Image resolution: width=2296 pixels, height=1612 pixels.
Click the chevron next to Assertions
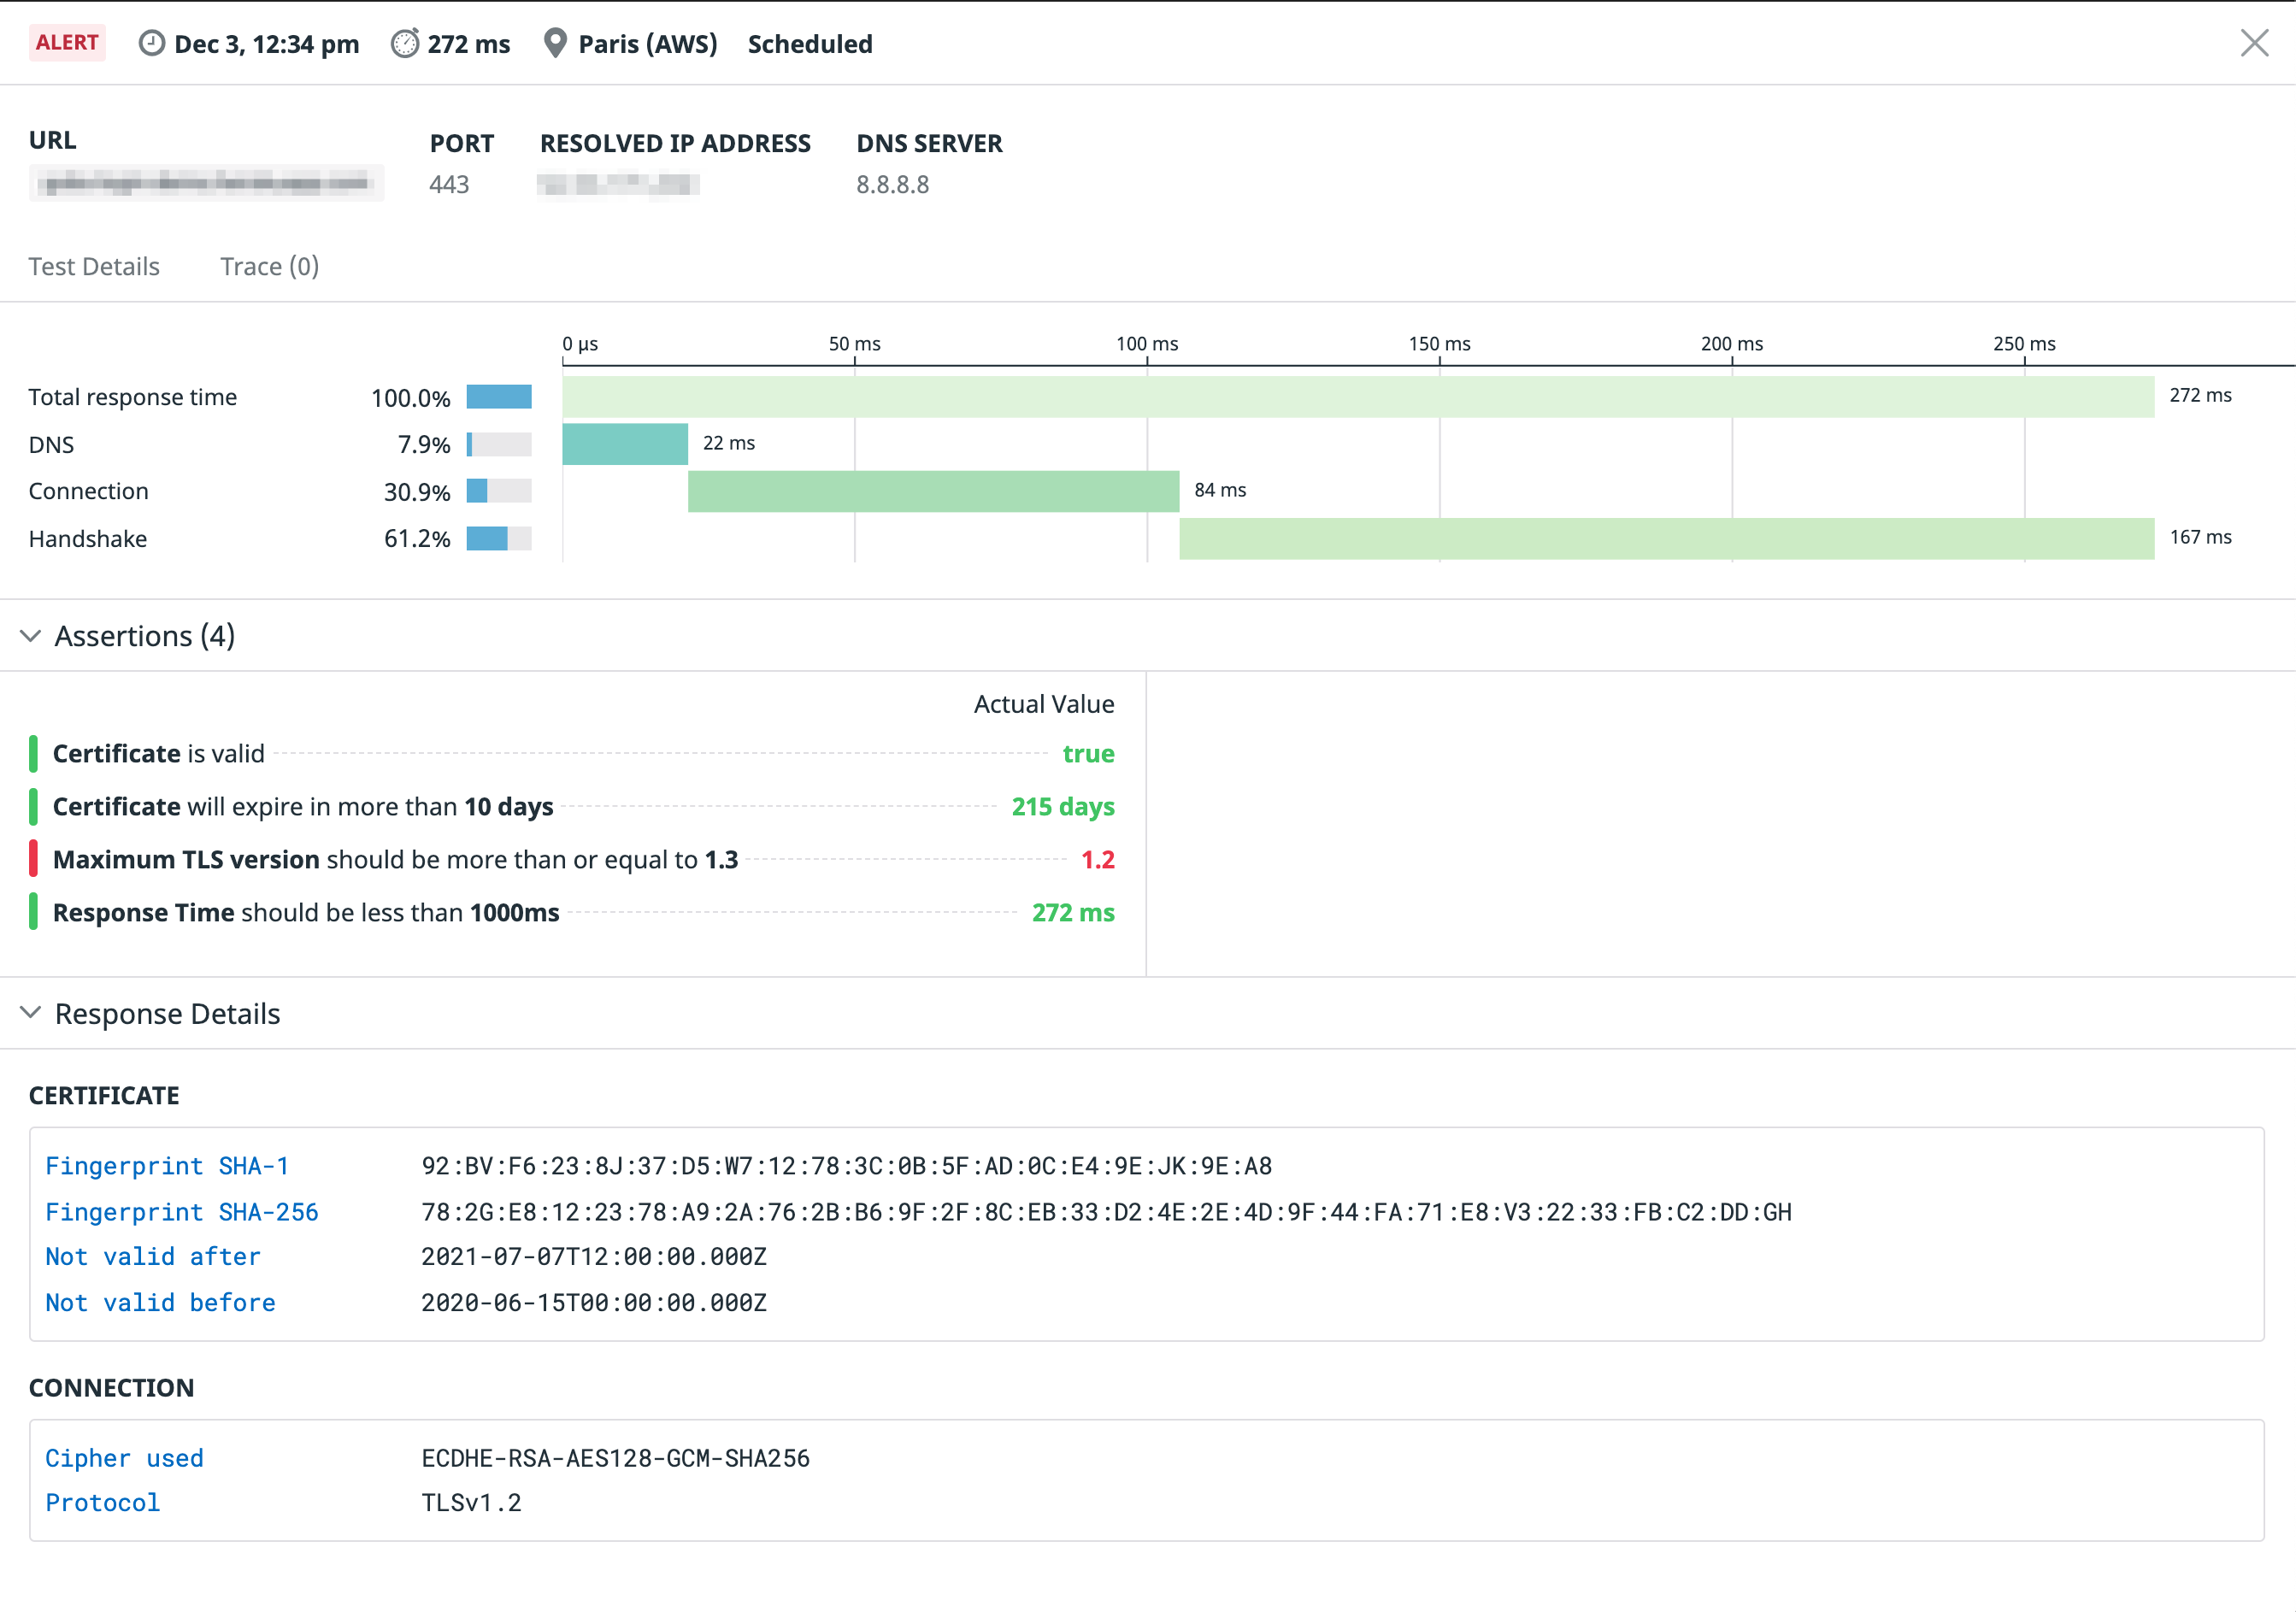point(30,636)
